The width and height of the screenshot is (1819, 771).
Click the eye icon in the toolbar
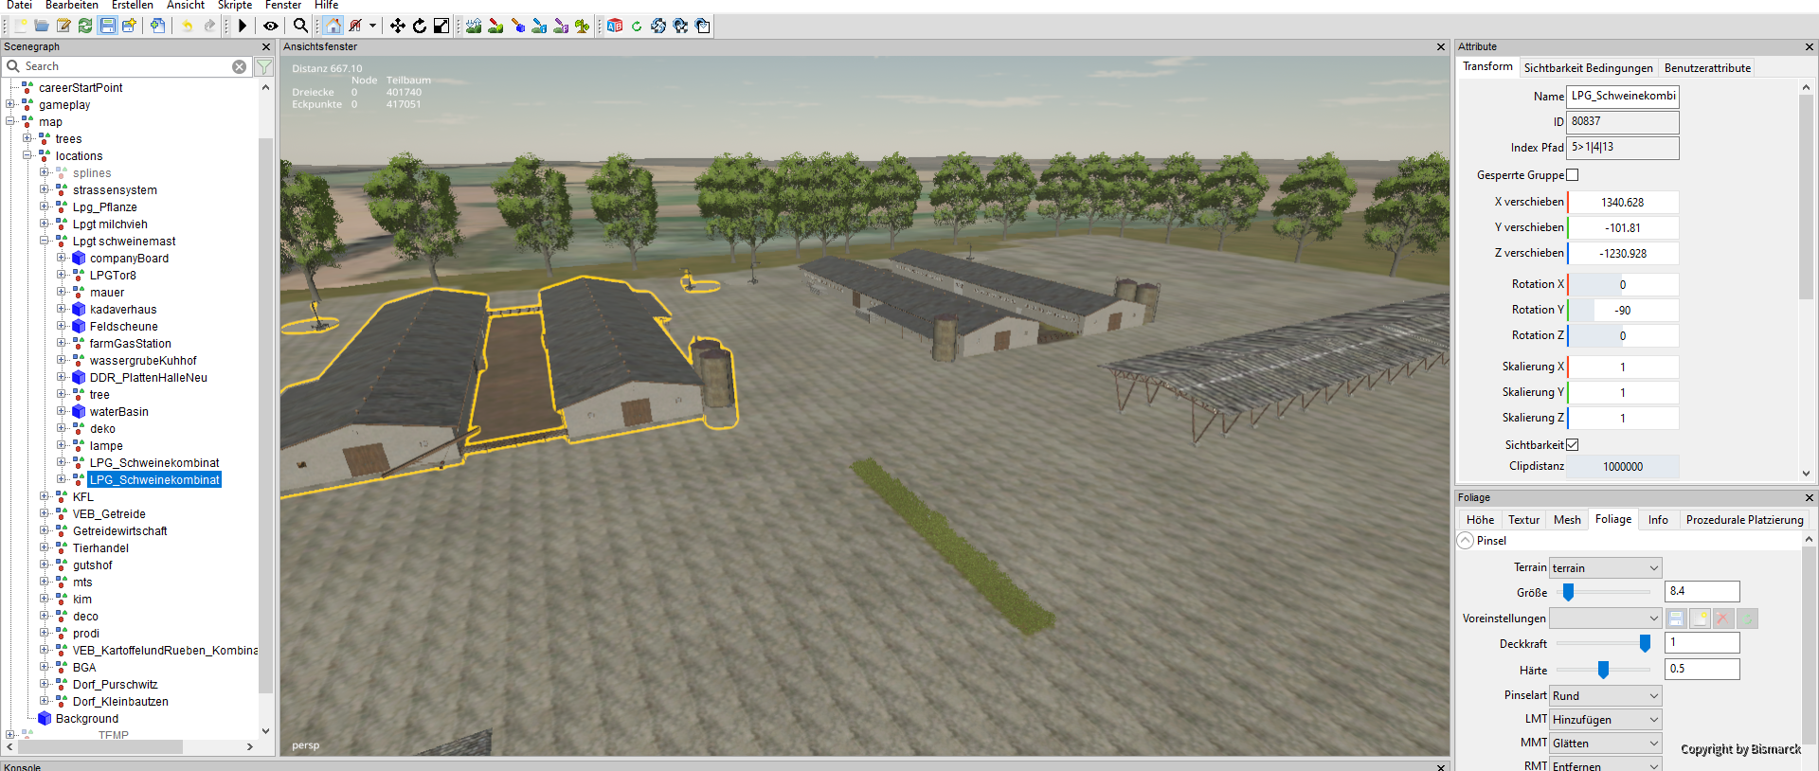click(x=271, y=26)
